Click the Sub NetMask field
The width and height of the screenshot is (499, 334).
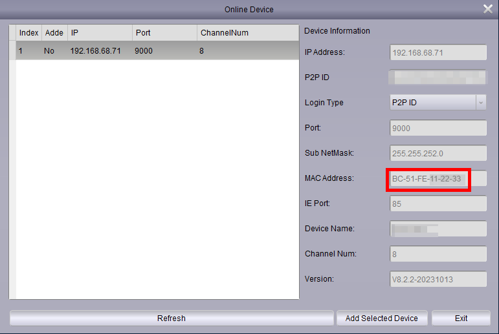tap(438, 153)
